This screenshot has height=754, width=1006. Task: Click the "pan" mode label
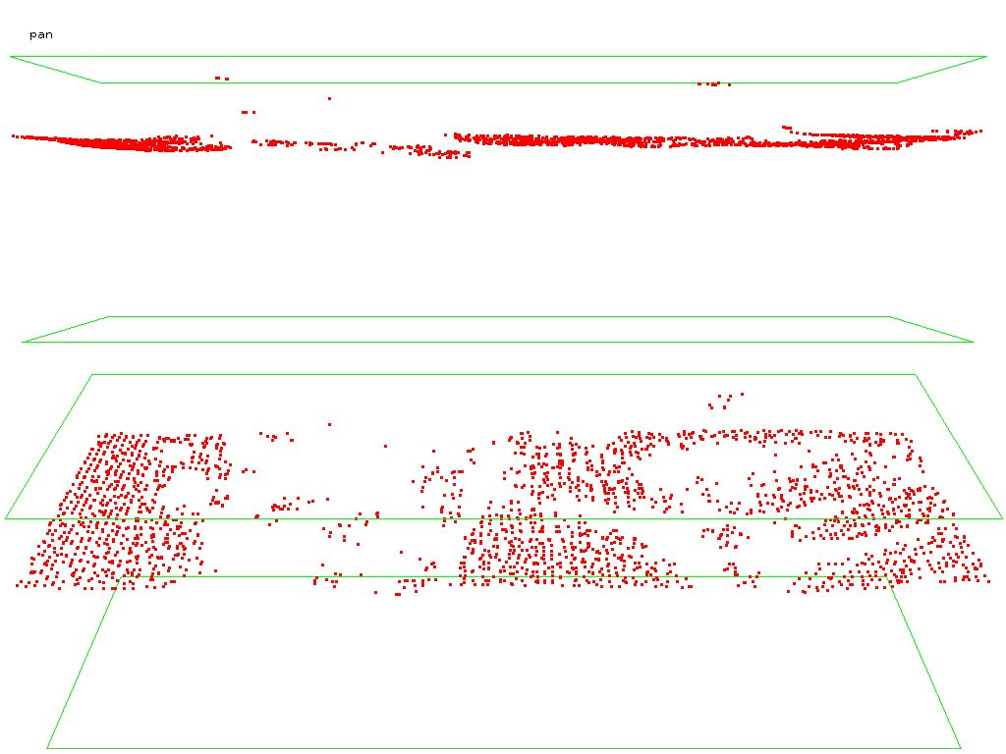(41, 34)
